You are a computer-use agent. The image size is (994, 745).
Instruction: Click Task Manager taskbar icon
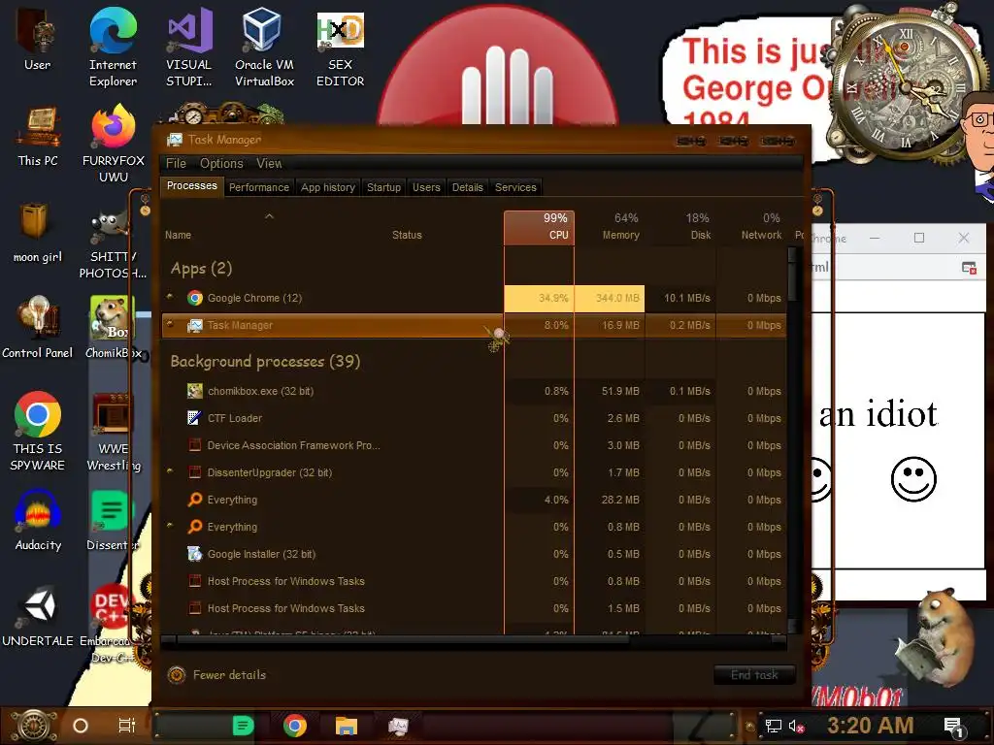pyautogui.click(x=398, y=726)
